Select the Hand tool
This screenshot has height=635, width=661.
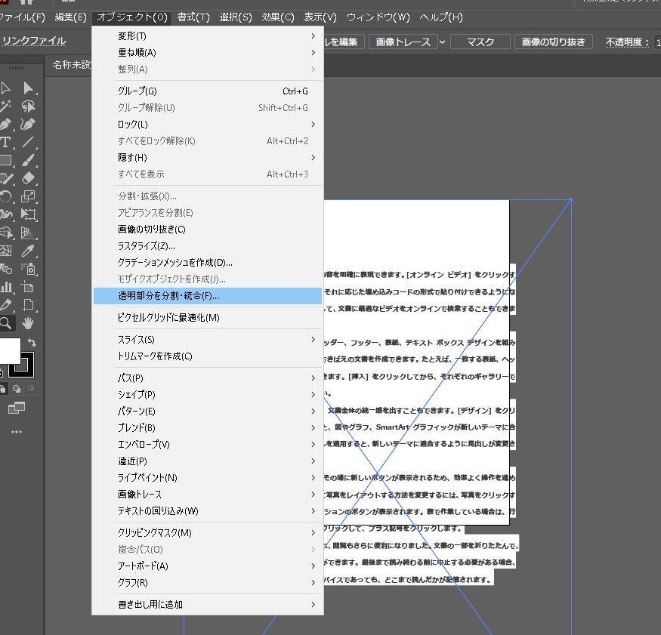pyautogui.click(x=29, y=323)
